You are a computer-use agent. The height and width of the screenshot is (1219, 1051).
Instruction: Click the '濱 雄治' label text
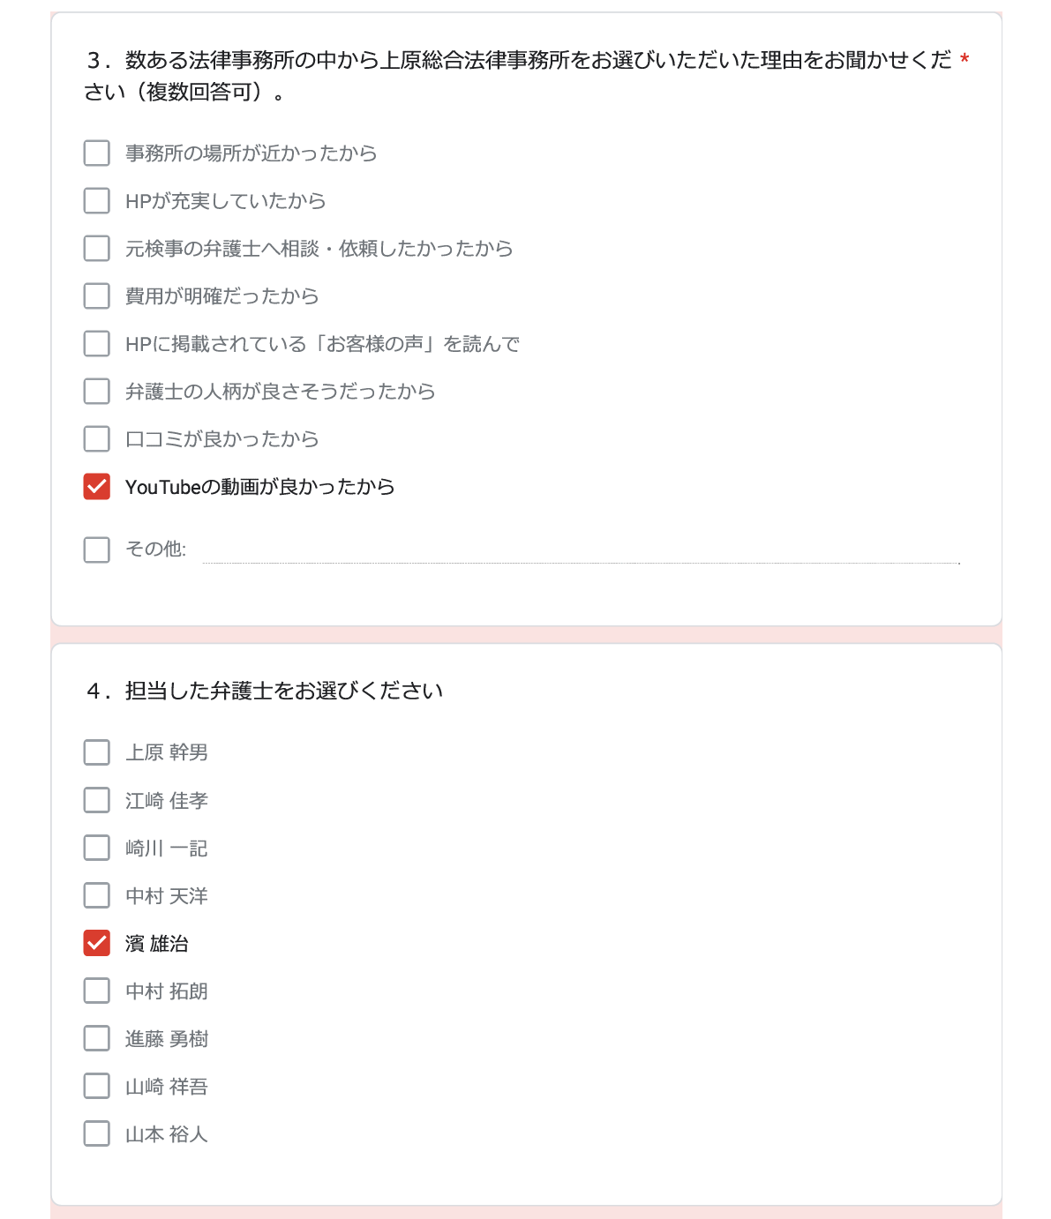157,944
